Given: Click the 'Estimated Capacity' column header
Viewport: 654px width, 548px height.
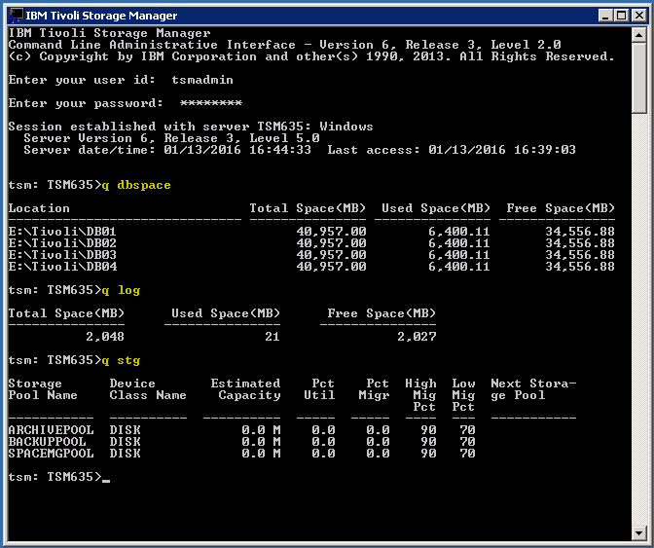Looking at the screenshot, I should tap(245, 389).
